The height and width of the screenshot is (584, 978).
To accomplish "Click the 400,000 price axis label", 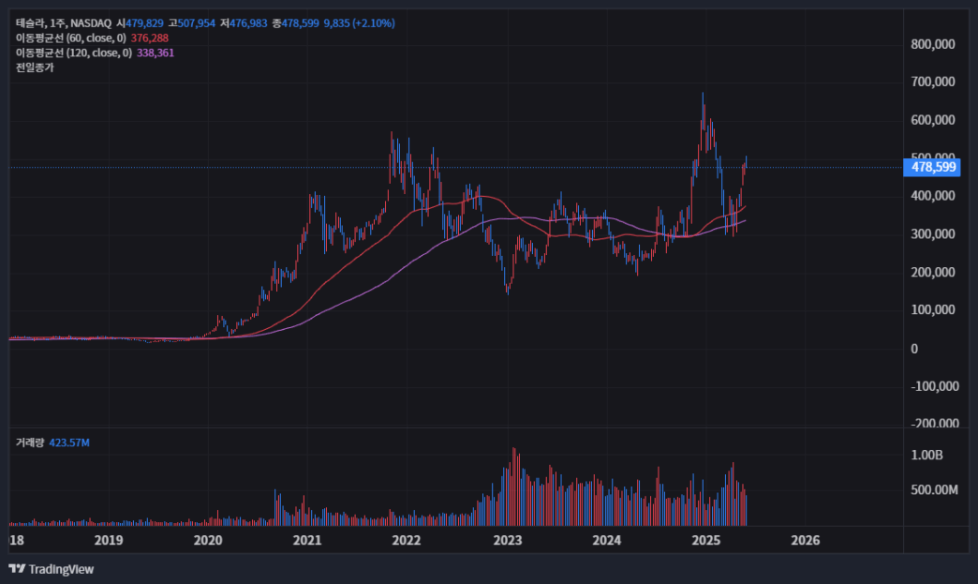I will pyautogui.click(x=932, y=196).
